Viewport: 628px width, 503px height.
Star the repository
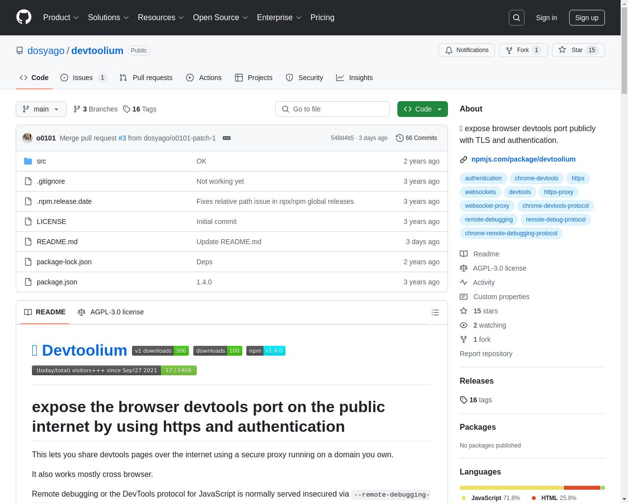coord(578,50)
